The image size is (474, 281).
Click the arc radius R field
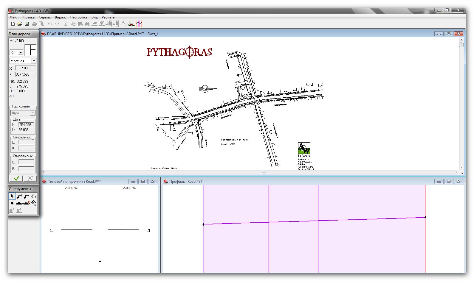26,125
